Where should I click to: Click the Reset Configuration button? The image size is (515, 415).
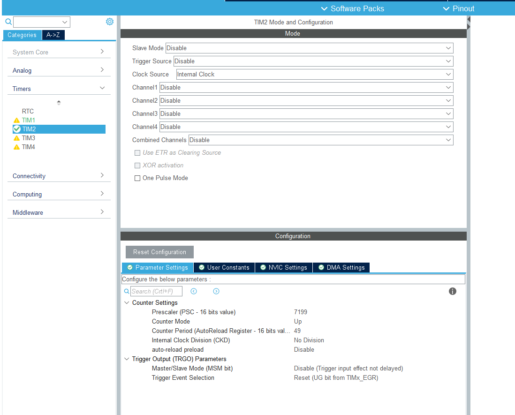[159, 252]
